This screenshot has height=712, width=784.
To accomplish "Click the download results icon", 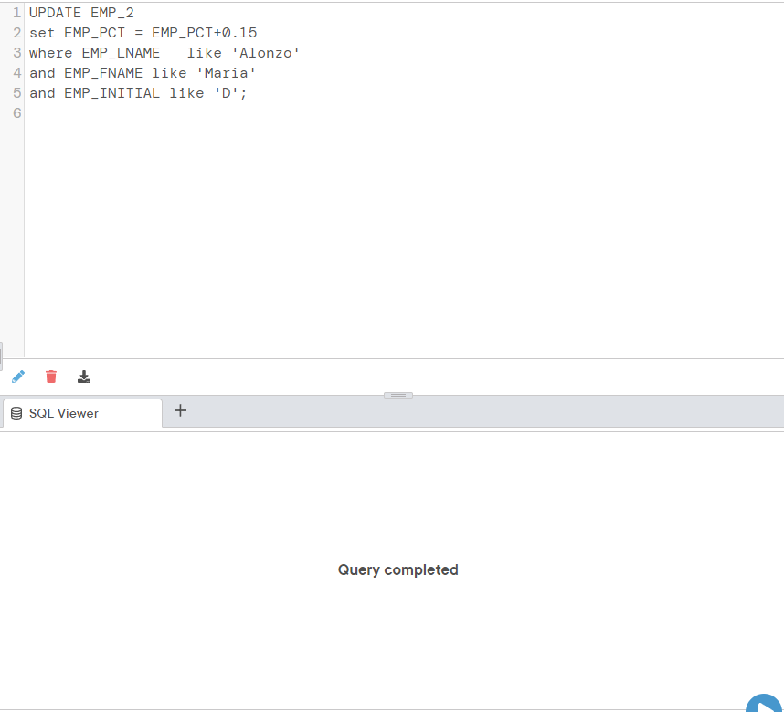I will (83, 377).
